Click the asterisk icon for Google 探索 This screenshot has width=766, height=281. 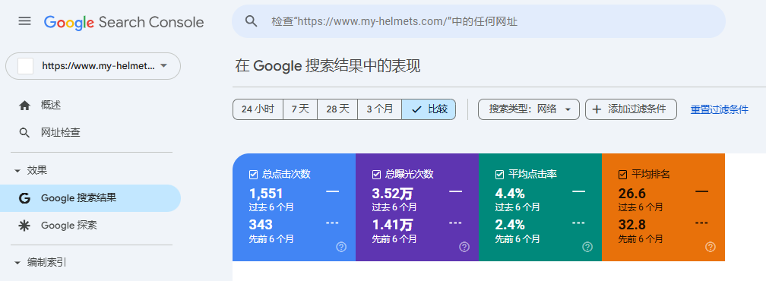pos(24,226)
